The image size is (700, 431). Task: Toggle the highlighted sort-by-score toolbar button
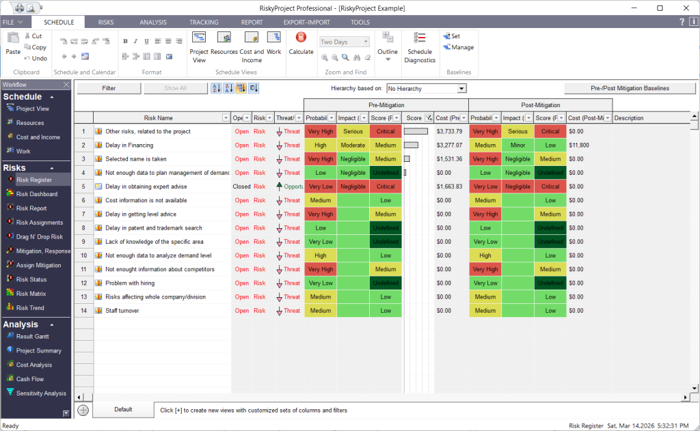pos(241,88)
